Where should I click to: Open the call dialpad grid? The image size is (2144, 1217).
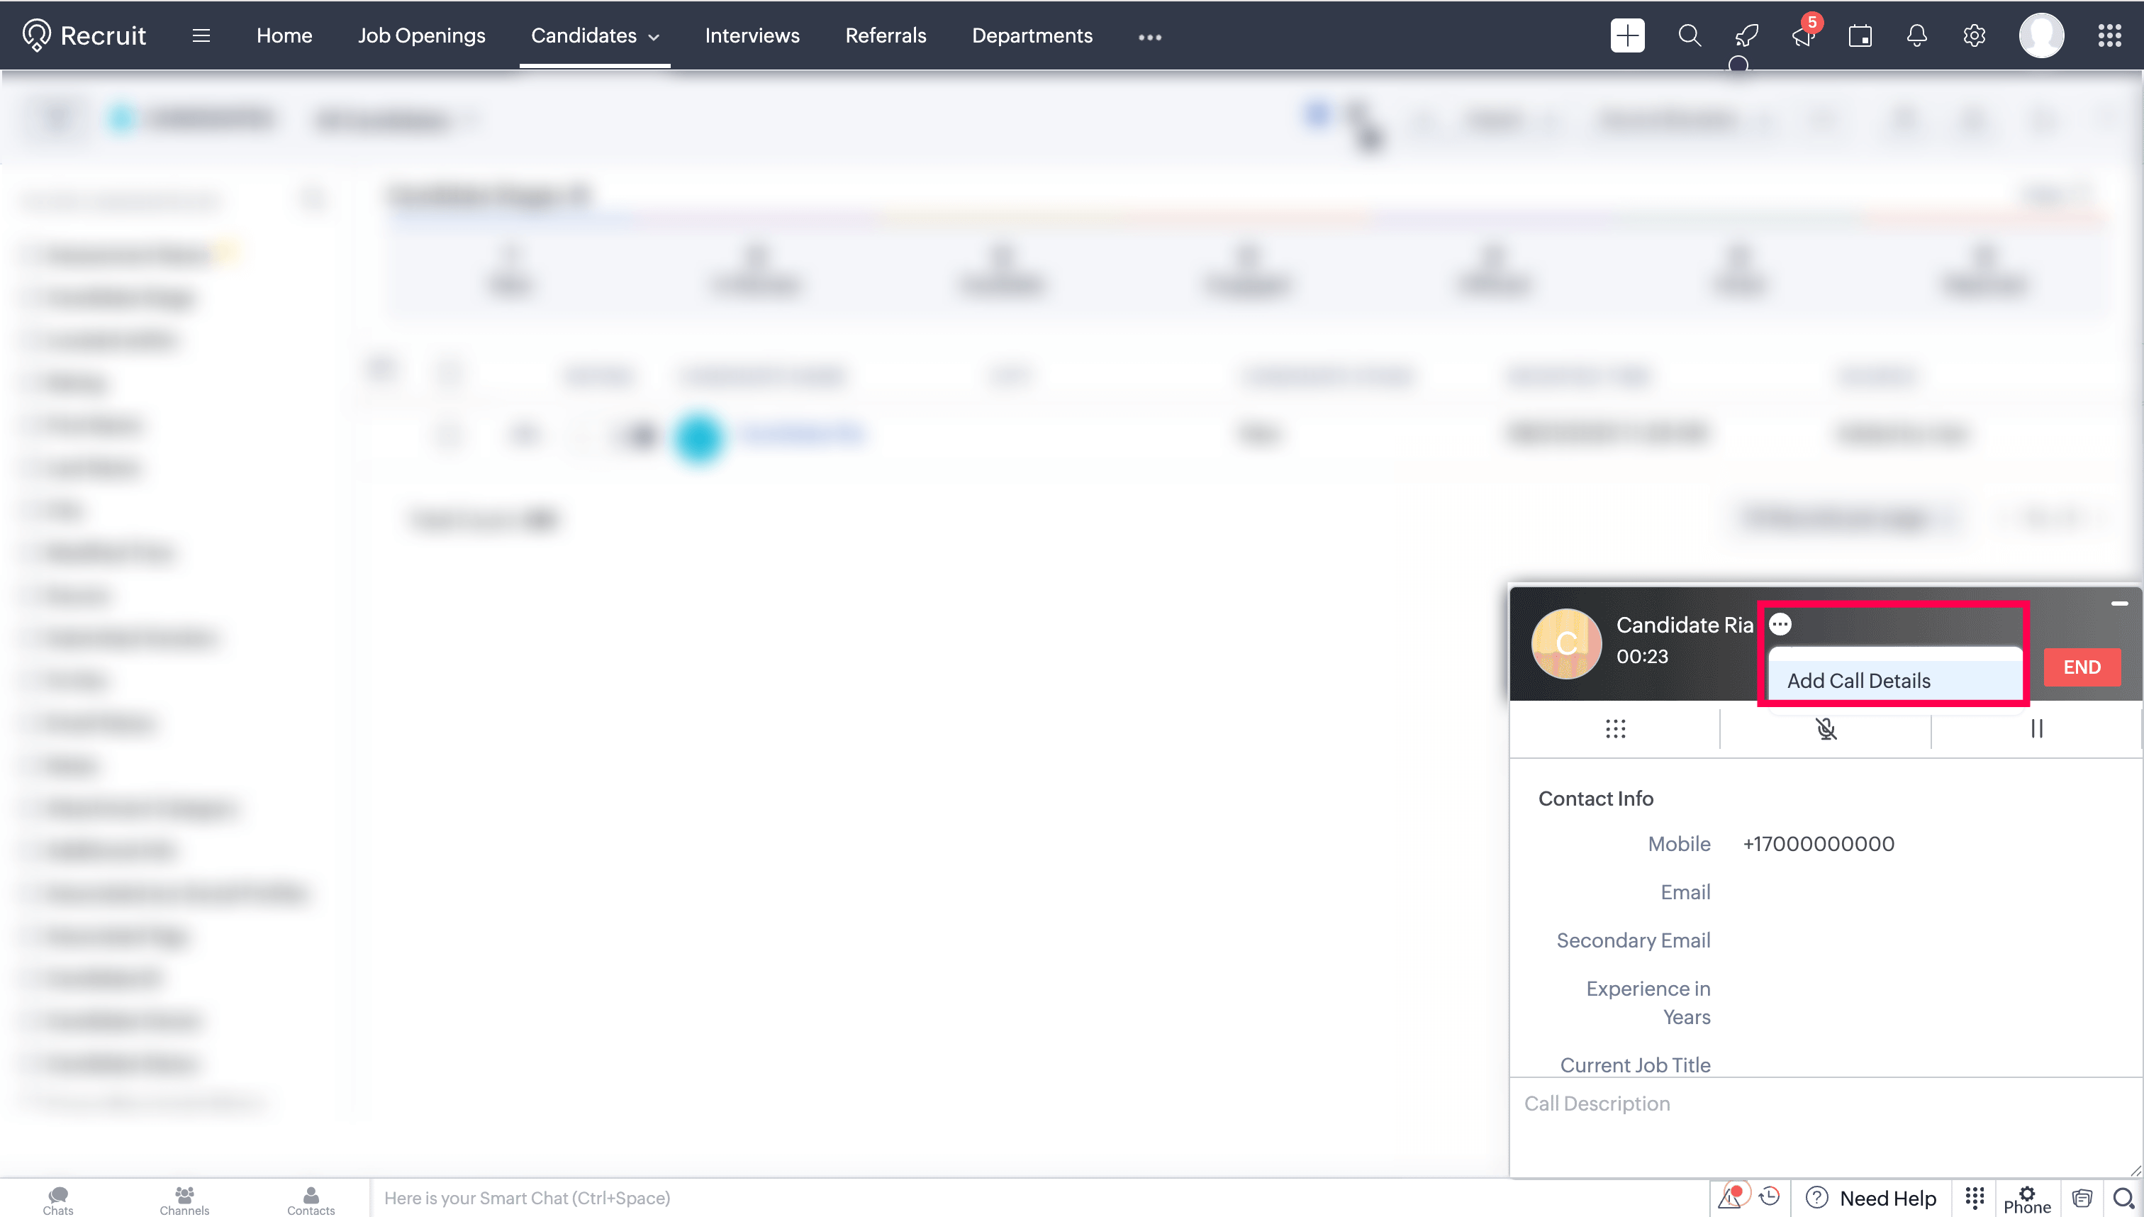pos(1615,729)
